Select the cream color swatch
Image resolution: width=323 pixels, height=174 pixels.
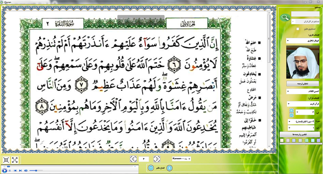[x=282, y=140]
